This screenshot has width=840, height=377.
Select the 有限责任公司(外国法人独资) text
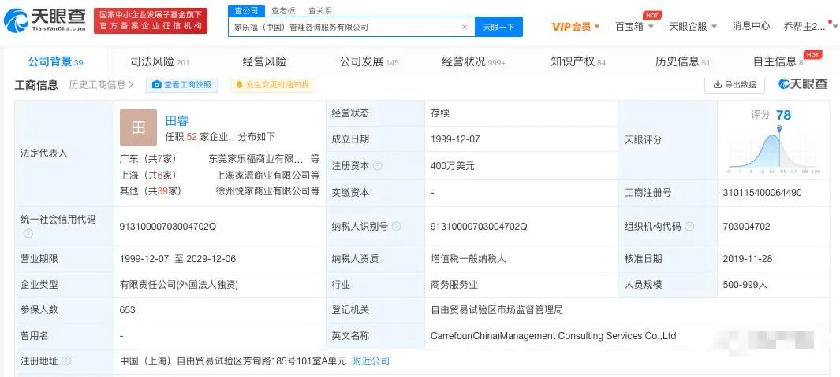(x=179, y=284)
